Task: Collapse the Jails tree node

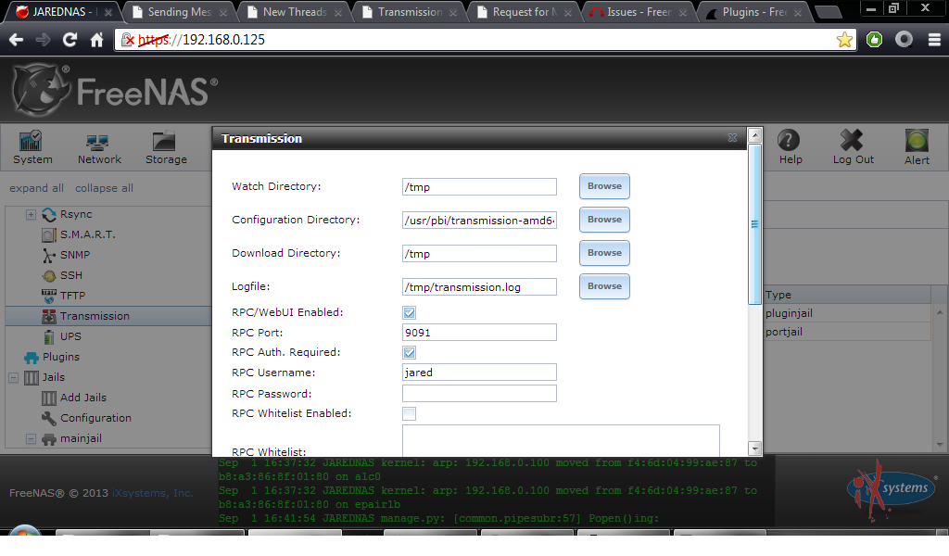Action: 13,377
